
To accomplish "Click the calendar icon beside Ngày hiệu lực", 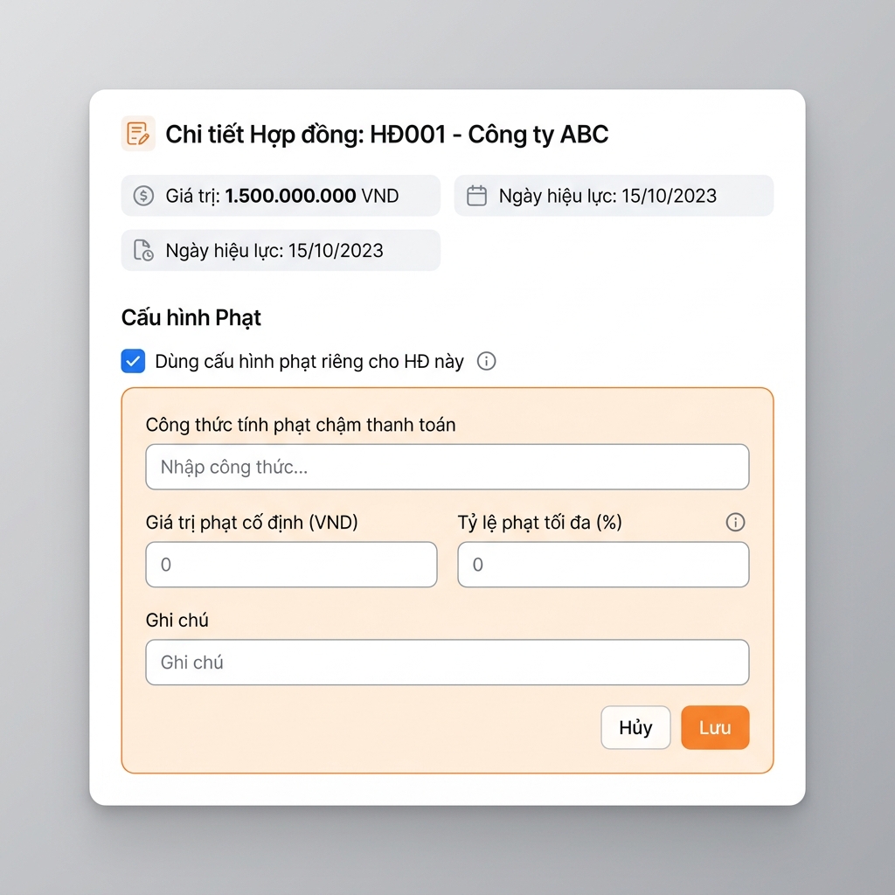I will (x=476, y=196).
